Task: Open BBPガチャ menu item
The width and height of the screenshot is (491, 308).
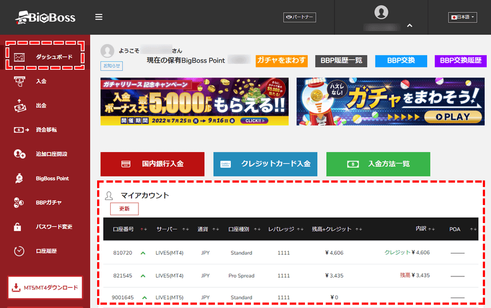Action: tap(49, 202)
